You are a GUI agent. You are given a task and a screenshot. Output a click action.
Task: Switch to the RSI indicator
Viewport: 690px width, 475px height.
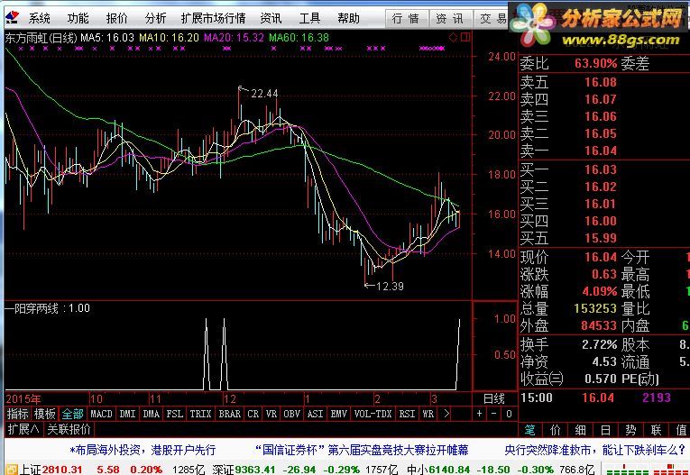coord(407,414)
